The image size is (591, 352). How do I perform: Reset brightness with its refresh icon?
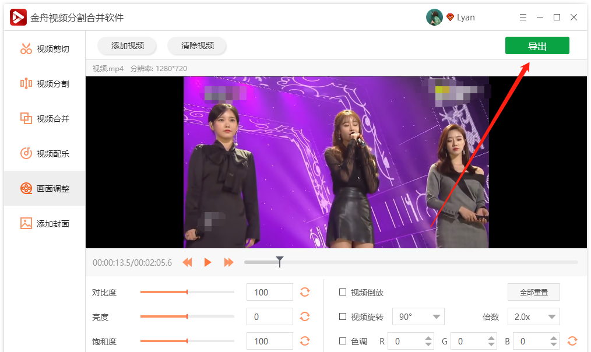(x=305, y=316)
